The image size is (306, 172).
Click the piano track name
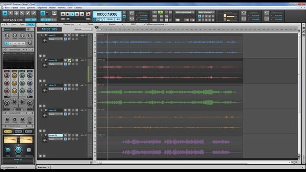[55, 110]
